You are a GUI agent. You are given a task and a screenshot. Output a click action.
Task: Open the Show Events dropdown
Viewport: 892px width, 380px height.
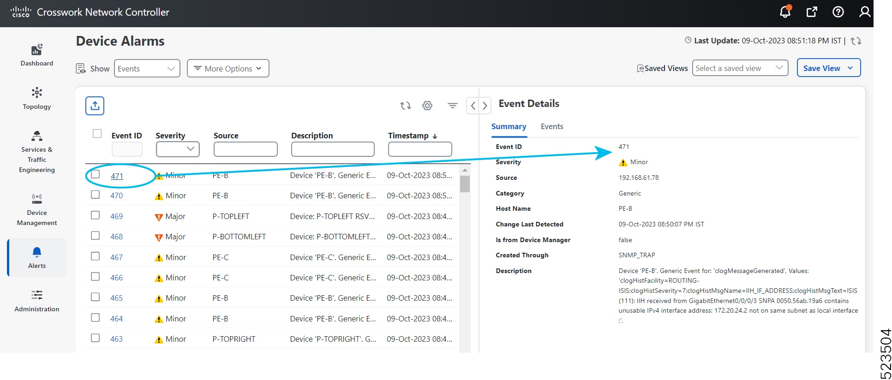tap(147, 69)
